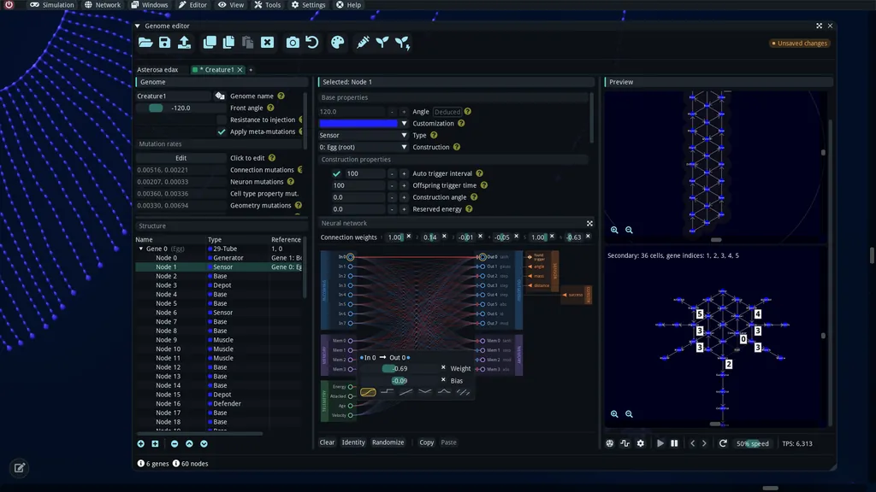
Task: Click the add node plus circle icon
Action: tap(141, 443)
